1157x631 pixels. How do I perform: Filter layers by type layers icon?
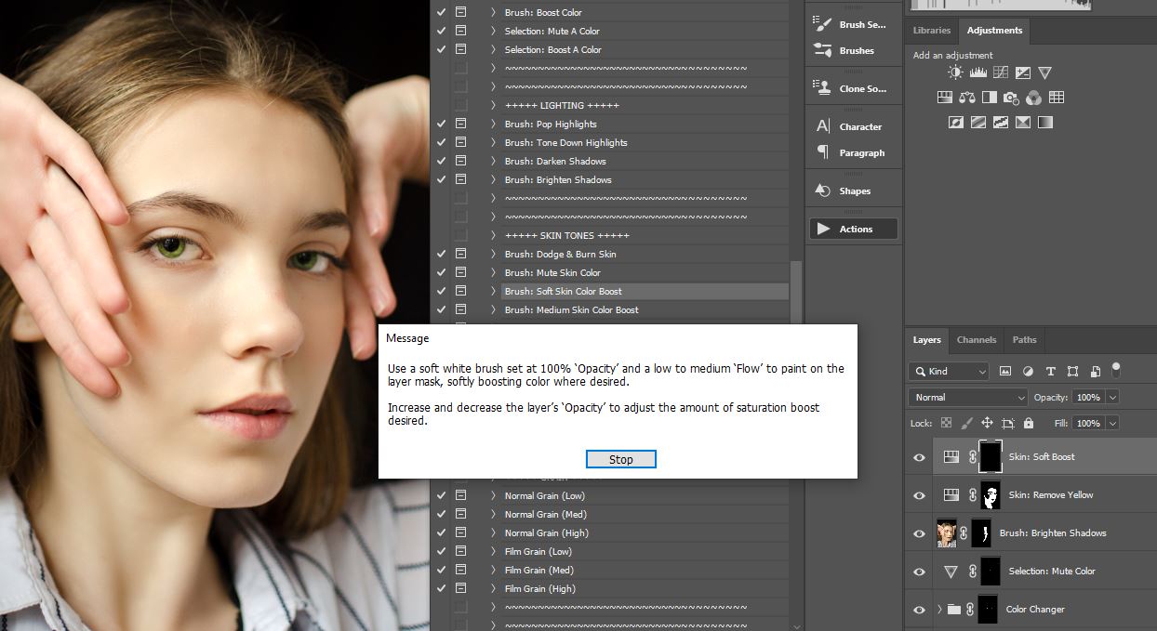1050,371
